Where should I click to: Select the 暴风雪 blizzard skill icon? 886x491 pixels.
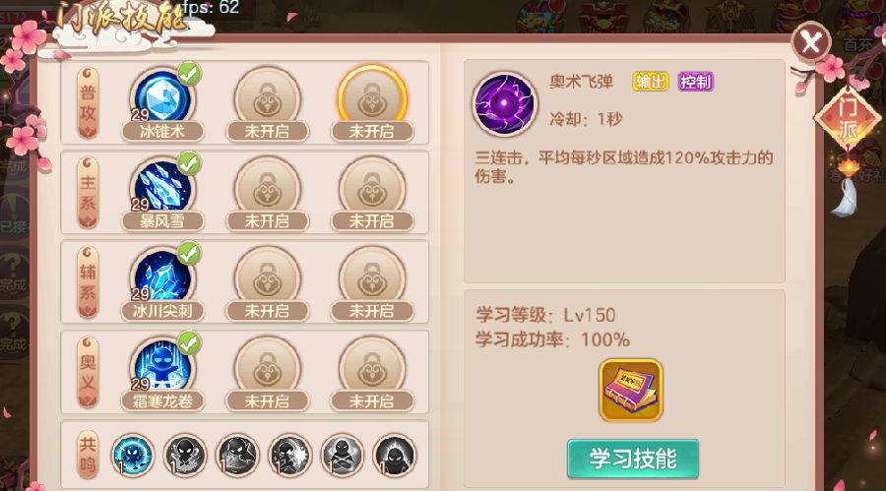pos(162,189)
